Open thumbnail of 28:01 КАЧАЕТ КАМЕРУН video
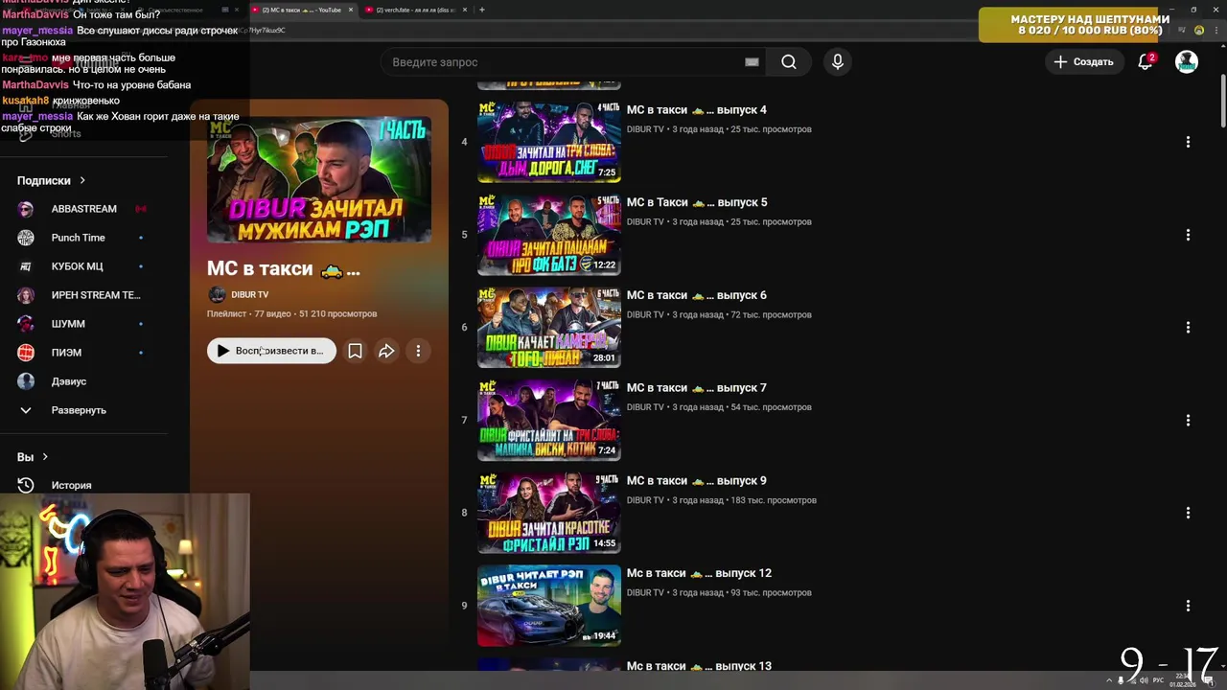Image resolution: width=1227 pixels, height=690 pixels. click(549, 328)
